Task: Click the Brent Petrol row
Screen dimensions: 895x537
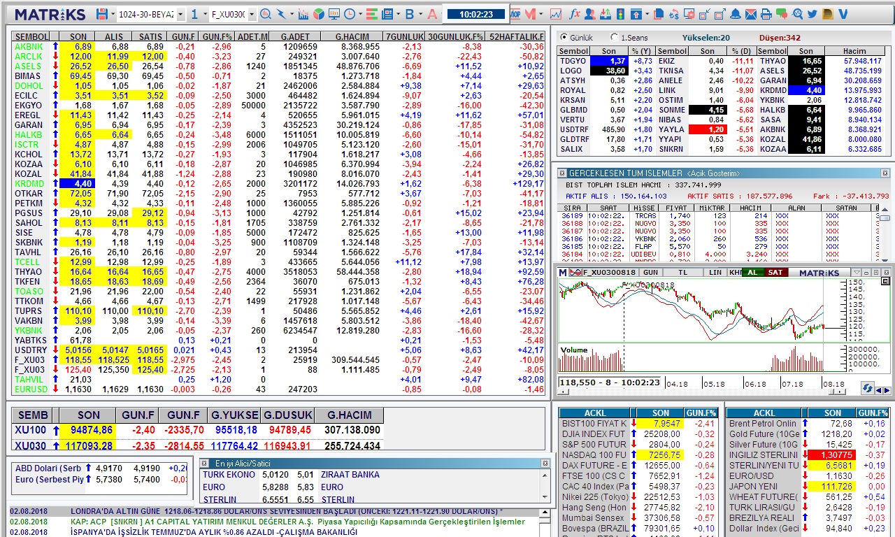Action: click(808, 423)
